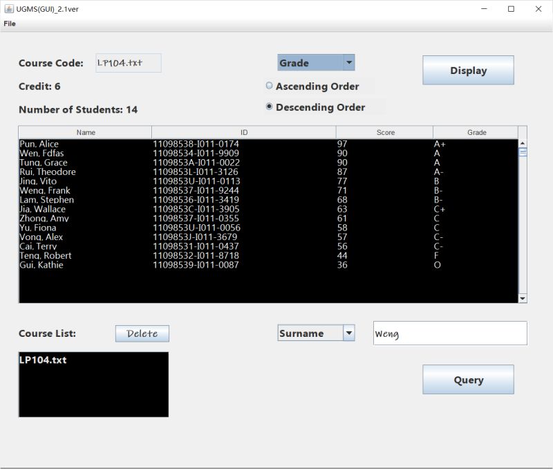
Task: Click the table scrollbar down arrow
Action: 523,299
